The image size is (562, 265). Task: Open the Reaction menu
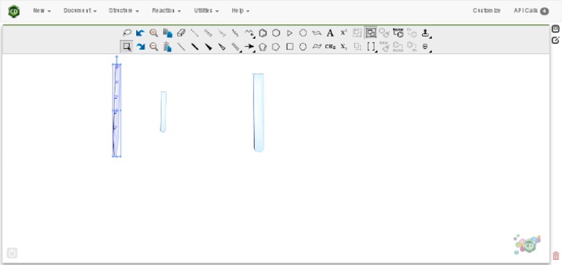166,11
